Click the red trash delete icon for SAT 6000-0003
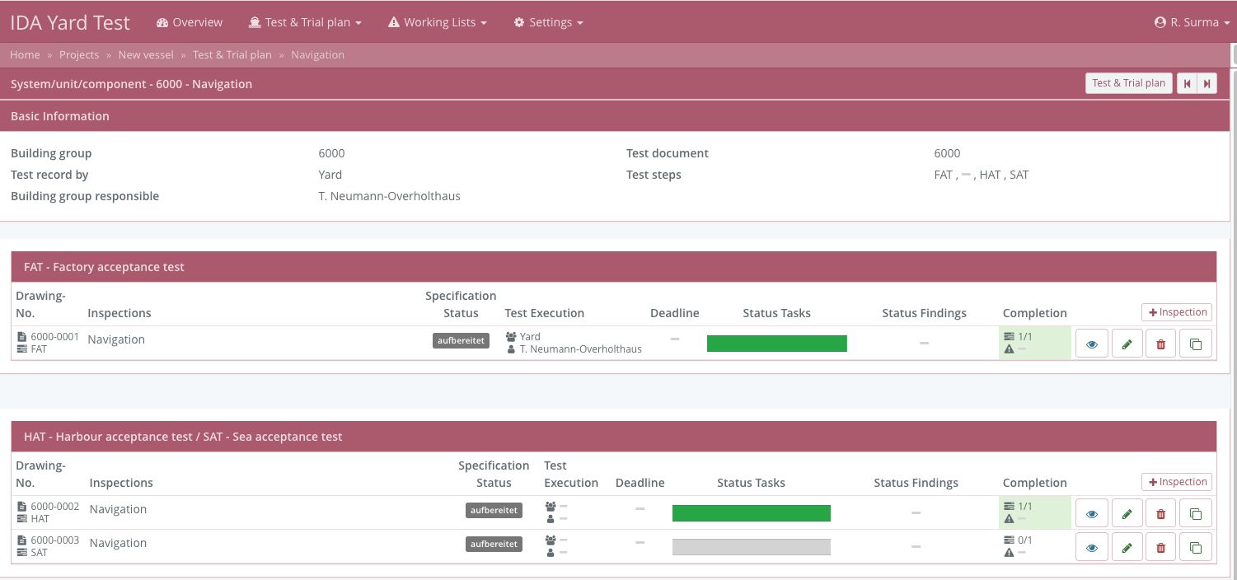This screenshot has height=580, width=1237. (1160, 546)
